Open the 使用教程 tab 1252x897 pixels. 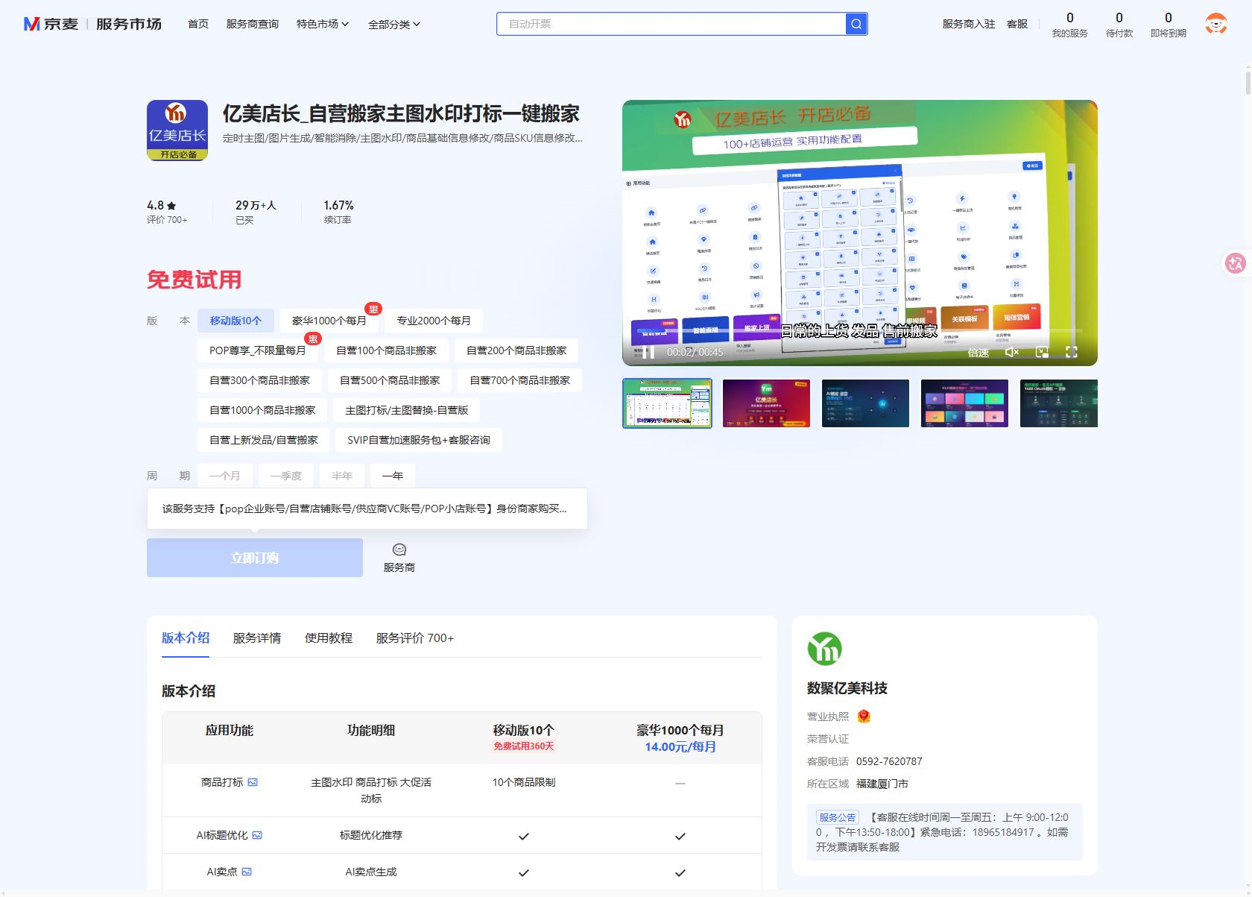[329, 638]
